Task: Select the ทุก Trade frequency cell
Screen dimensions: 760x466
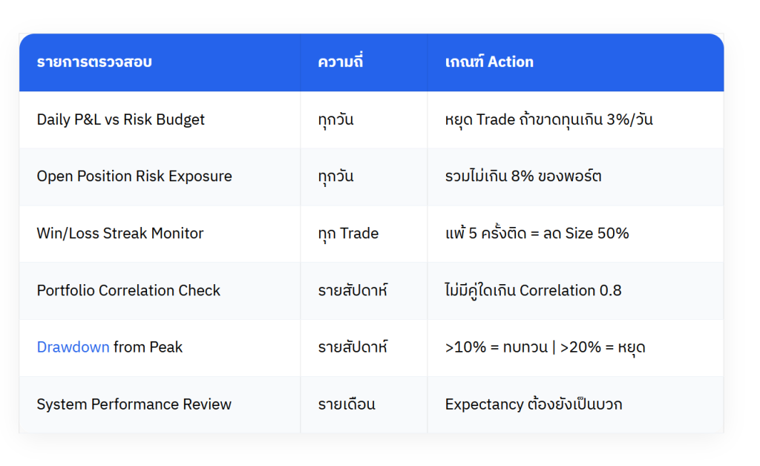Action: pos(349,234)
